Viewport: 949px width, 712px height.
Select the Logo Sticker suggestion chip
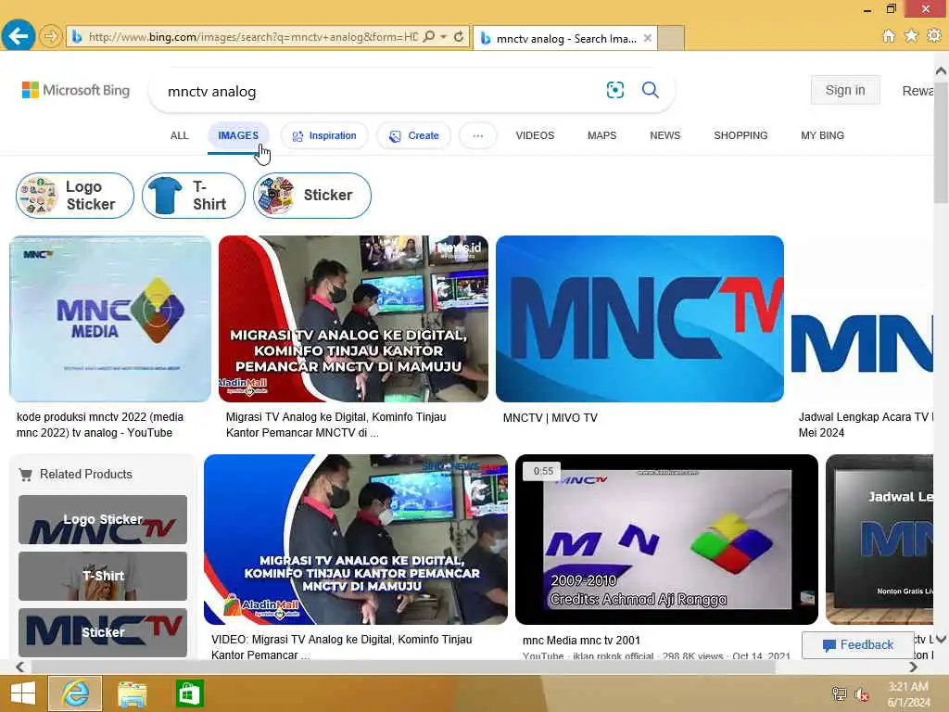point(75,196)
